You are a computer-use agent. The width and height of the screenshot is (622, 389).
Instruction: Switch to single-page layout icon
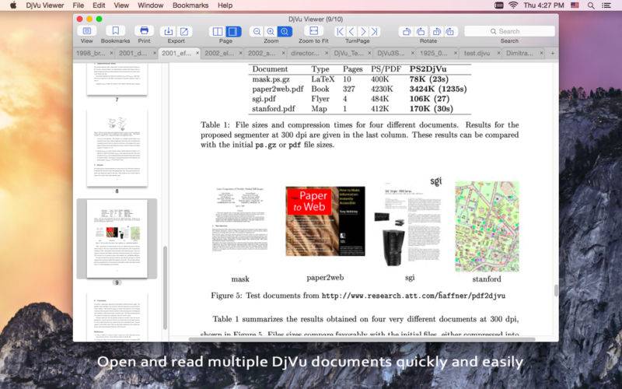pos(233,31)
